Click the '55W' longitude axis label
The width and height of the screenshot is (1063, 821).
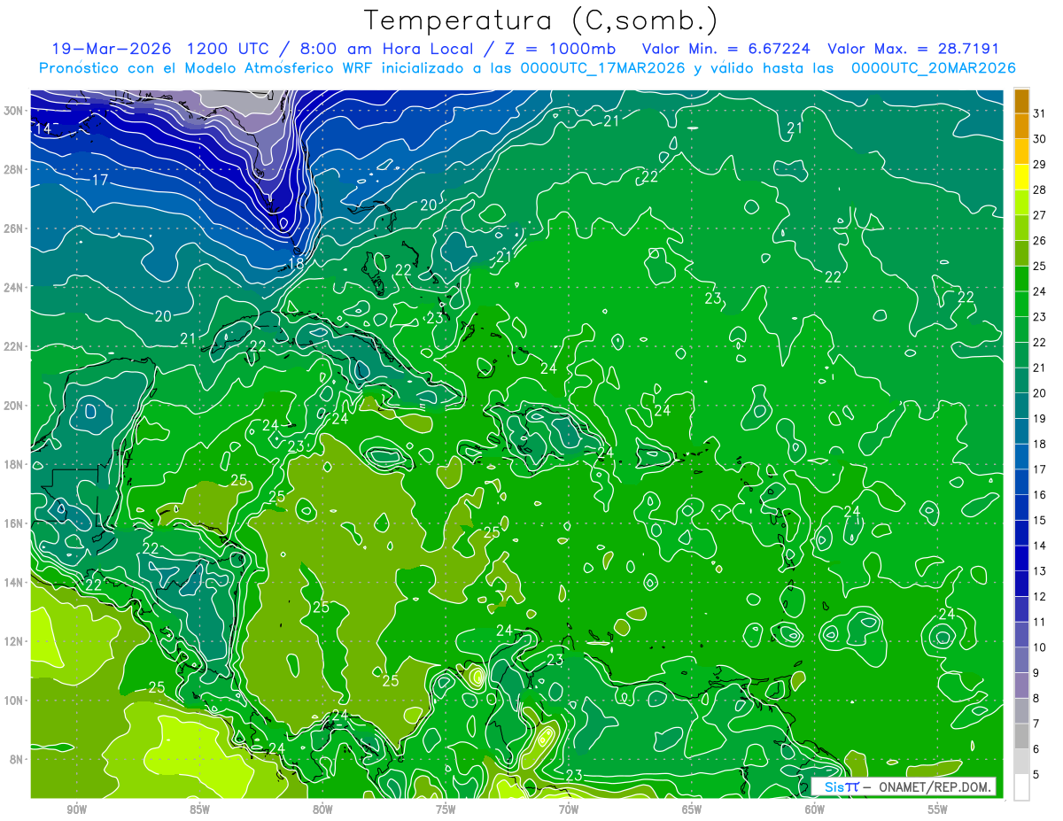(938, 809)
